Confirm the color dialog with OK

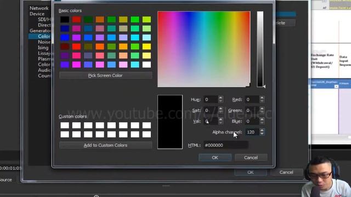point(215,158)
